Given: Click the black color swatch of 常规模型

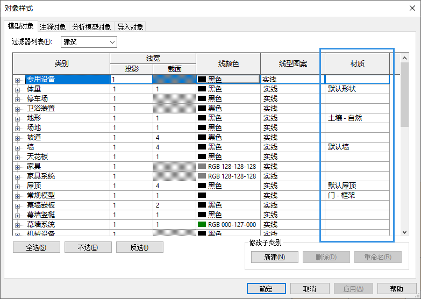Looking at the screenshot, I should [x=202, y=195].
